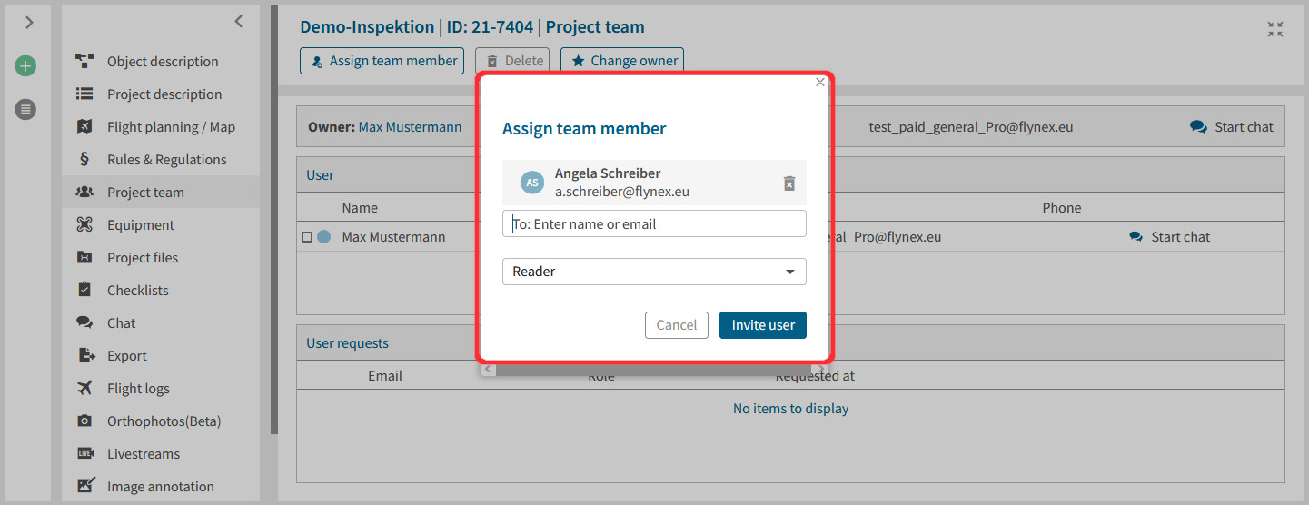The image size is (1309, 505).
Task: Expand the left rail with right chevron
Action: click(x=29, y=23)
